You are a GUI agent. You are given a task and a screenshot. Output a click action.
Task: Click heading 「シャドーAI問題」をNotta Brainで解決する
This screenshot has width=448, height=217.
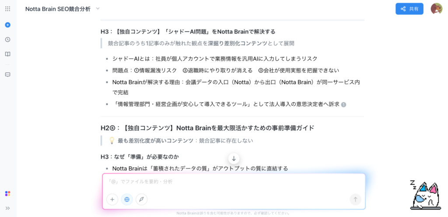click(188, 31)
